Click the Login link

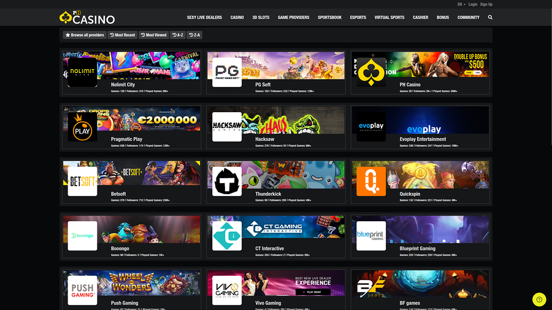click(473, 4)
